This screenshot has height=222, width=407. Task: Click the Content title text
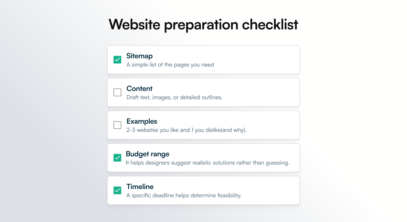pos(139,89)
